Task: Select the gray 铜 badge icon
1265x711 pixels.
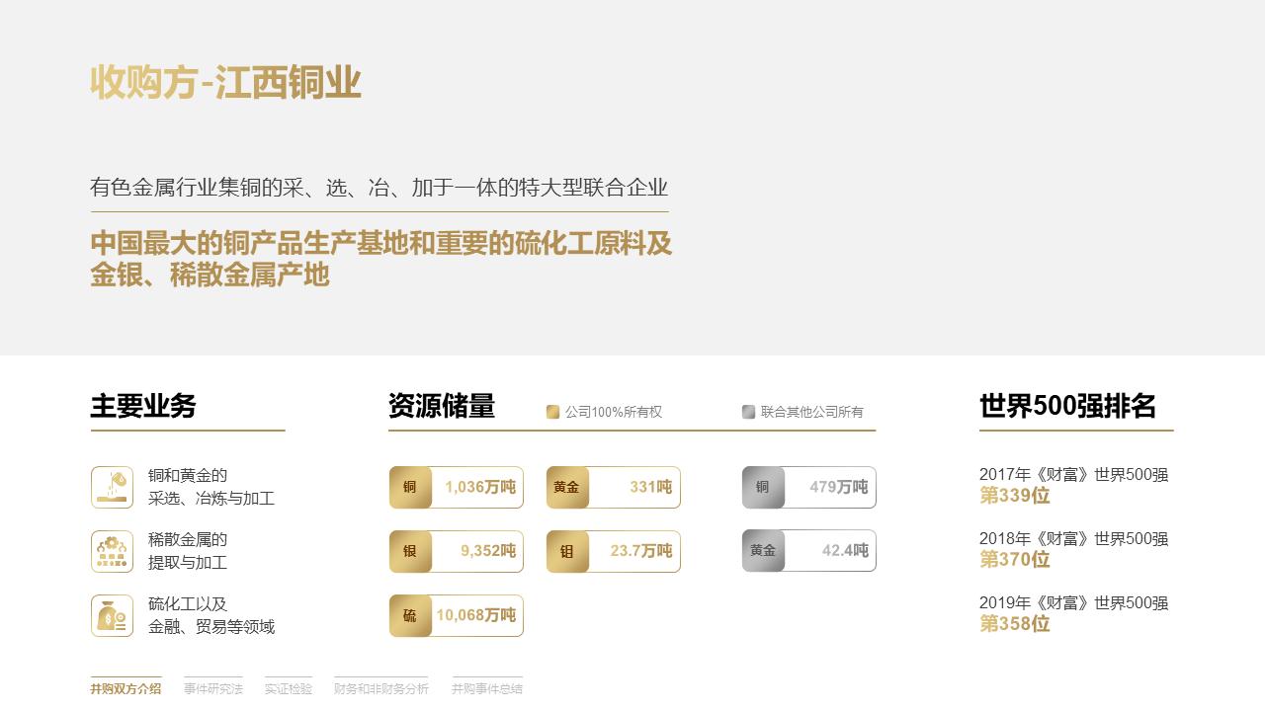Action: click(763, 487)
